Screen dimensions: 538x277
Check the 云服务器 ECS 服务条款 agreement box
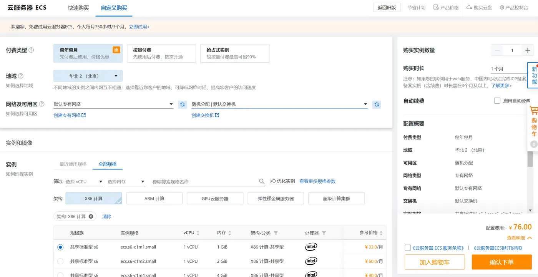tap(408, 248)
